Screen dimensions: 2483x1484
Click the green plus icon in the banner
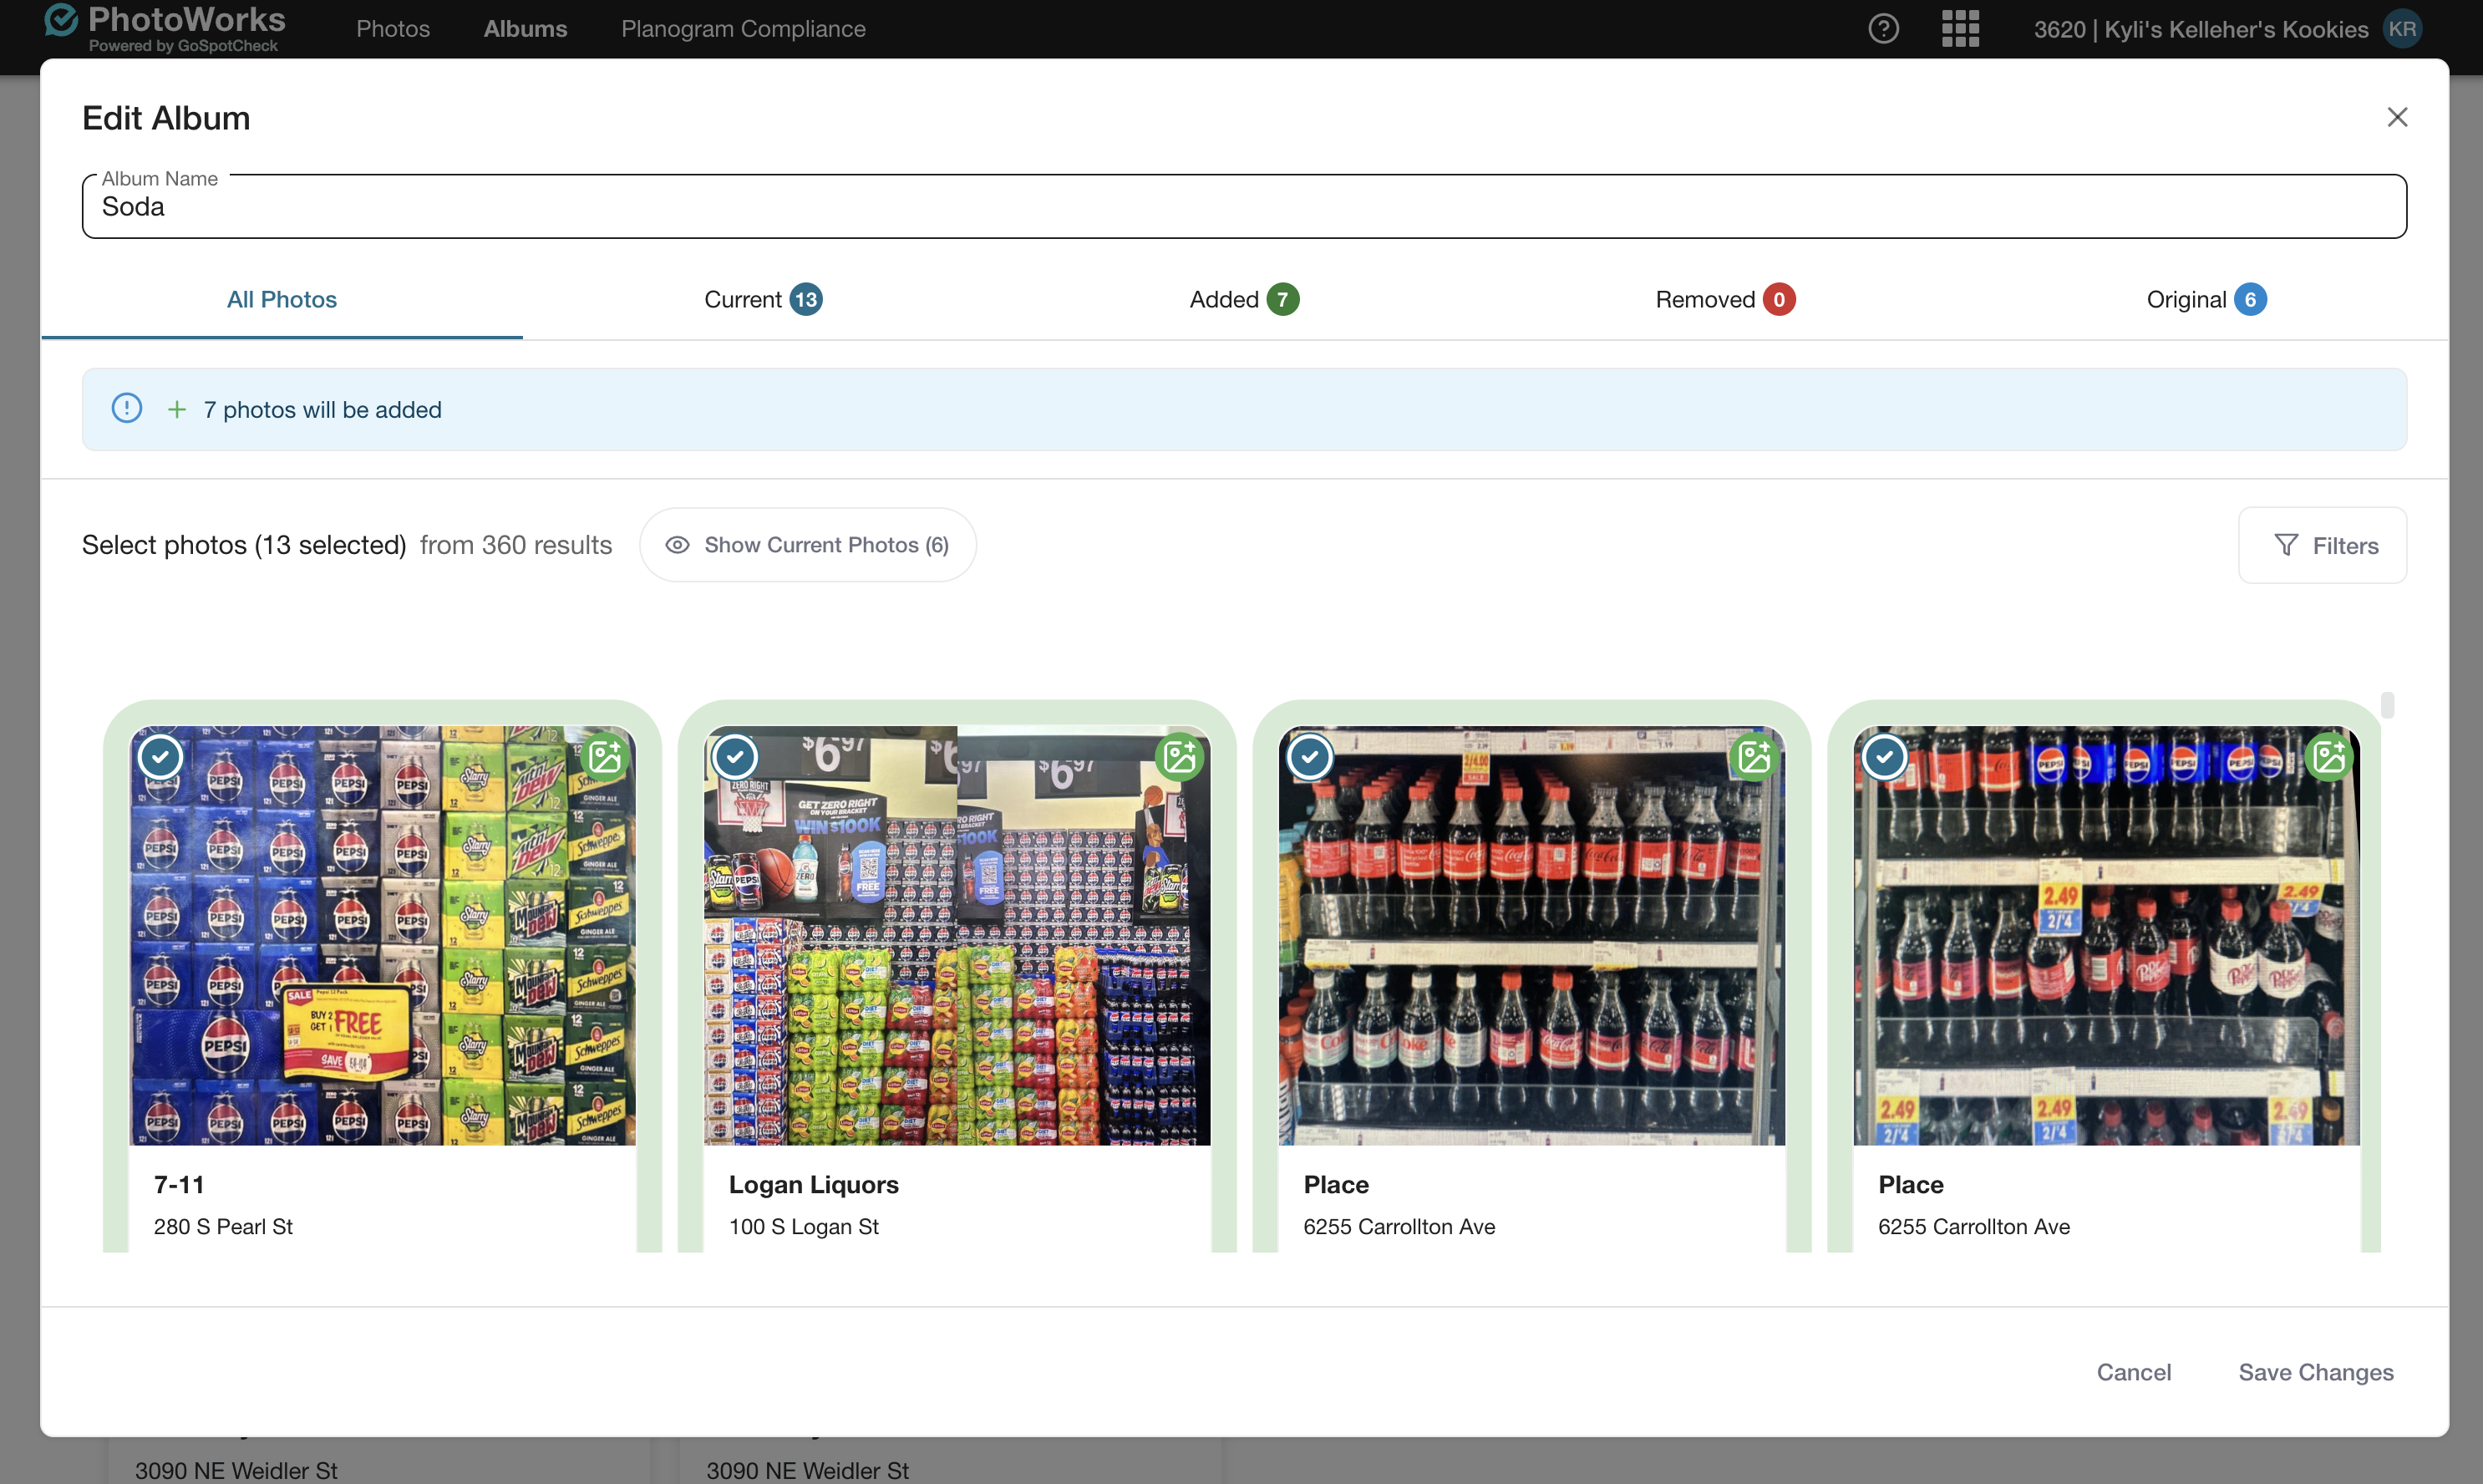point(177,409)
